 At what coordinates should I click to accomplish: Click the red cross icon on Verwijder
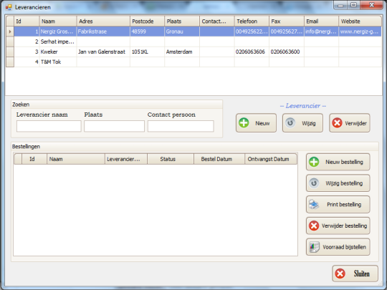click(x=337, y=123)
